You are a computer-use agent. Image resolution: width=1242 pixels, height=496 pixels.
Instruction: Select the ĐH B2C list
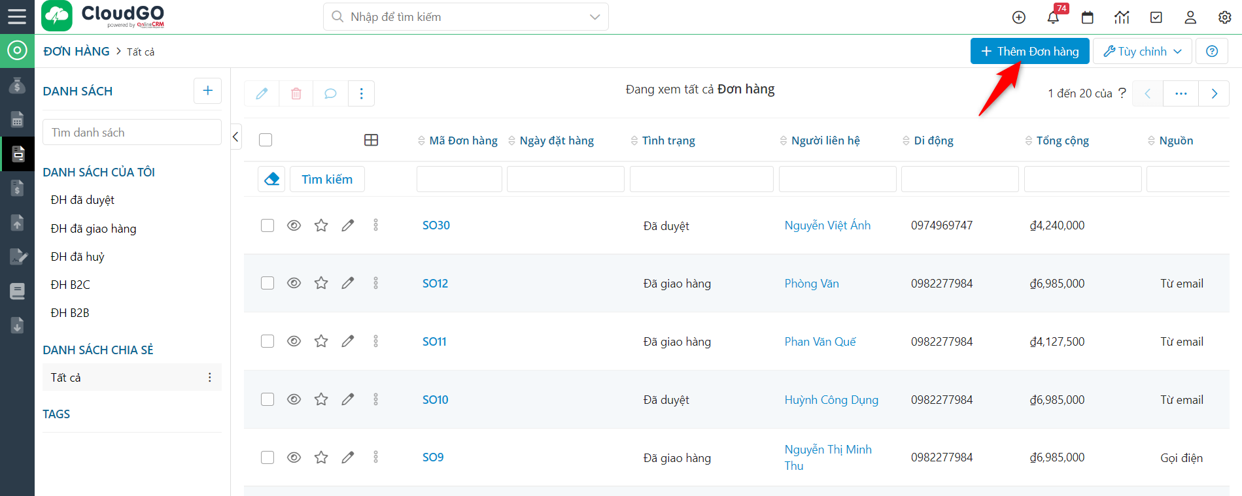click(71, 285)
